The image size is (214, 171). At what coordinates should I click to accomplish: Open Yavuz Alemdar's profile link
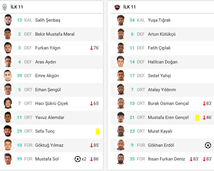pyautogui.click(x=49, y=118)
